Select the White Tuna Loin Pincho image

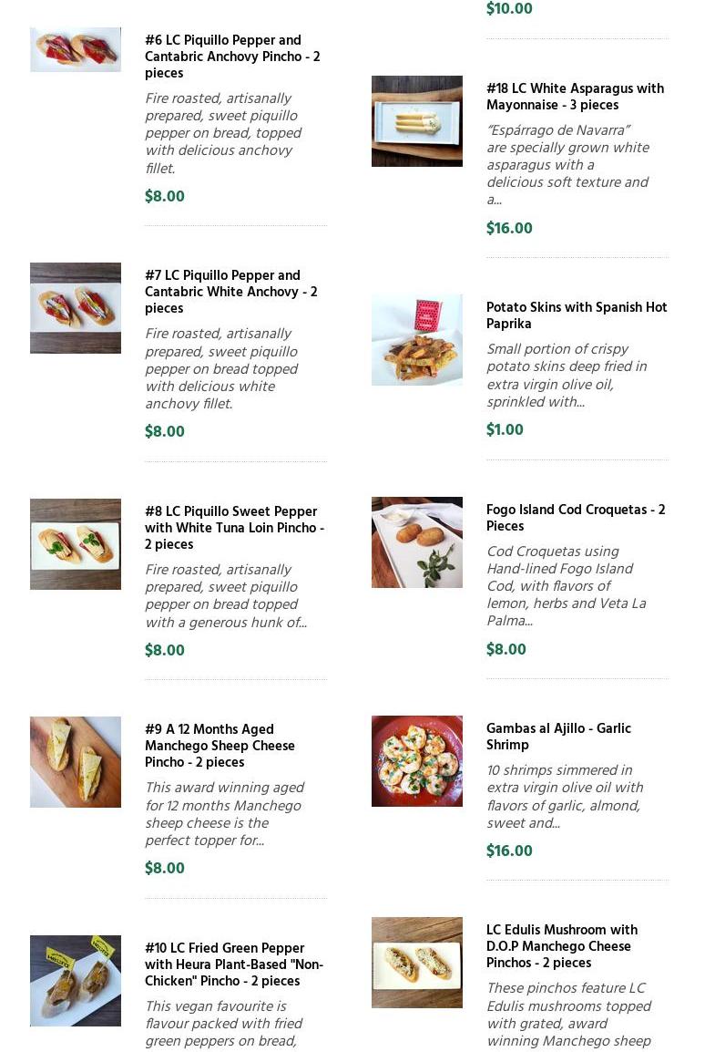pos(76,544)
